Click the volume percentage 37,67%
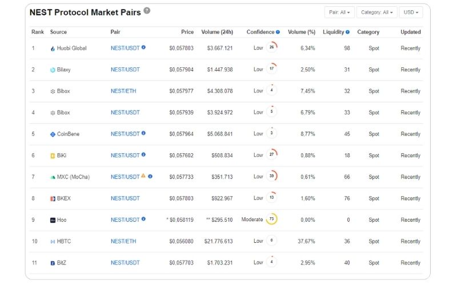The image size is (457, 285). pos(306,241)
